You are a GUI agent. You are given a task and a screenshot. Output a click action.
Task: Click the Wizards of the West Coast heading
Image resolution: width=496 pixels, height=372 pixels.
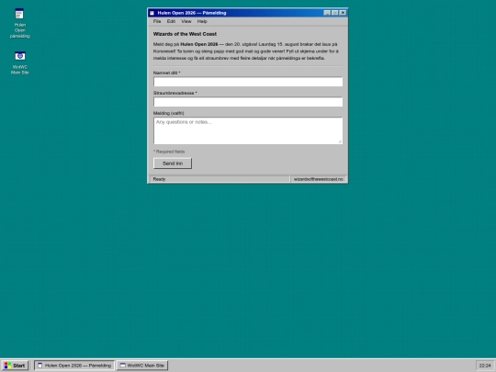[185, 34]
